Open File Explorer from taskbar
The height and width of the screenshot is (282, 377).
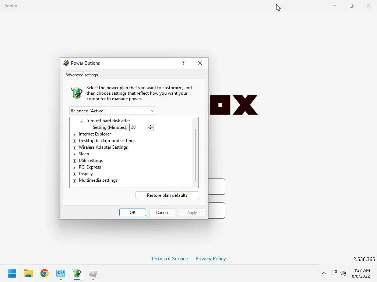pyautogui.click(x=28, y=273)
